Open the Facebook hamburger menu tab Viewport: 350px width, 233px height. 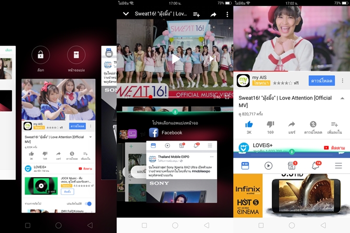[x=338, y=166]
